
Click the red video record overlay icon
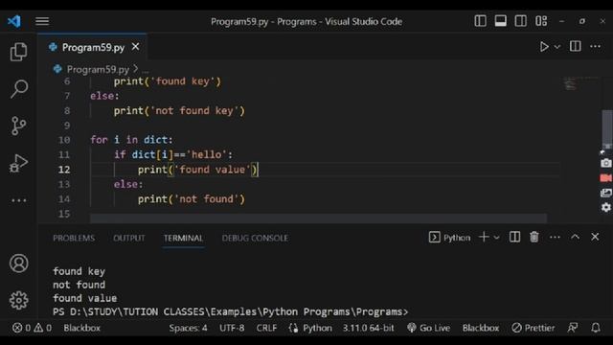tap(606, 178)
